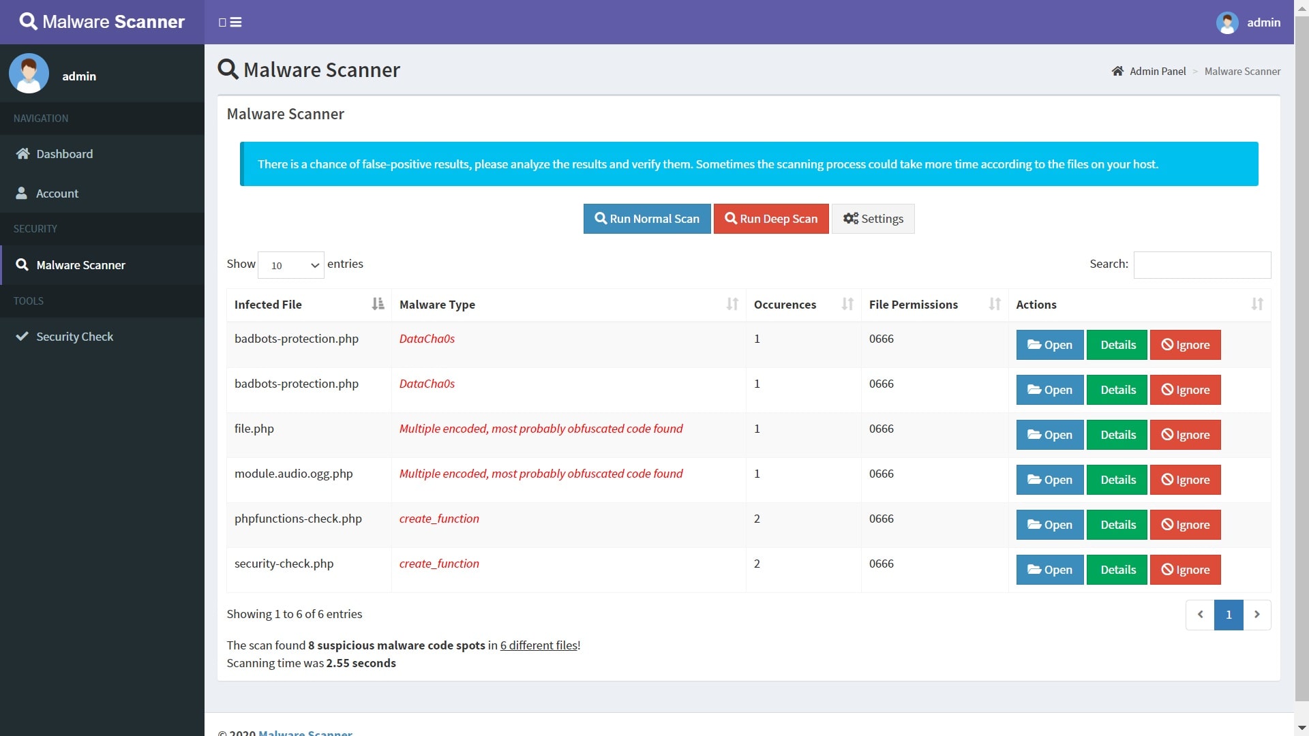The width and height of the screenshot is (1309, 736).
Task: Sort by Infected File column icon
Action: point(378,305)
